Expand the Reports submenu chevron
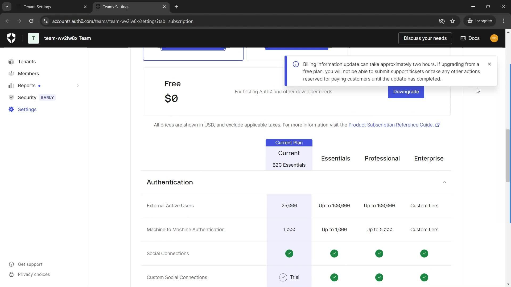 click(78, 86)
